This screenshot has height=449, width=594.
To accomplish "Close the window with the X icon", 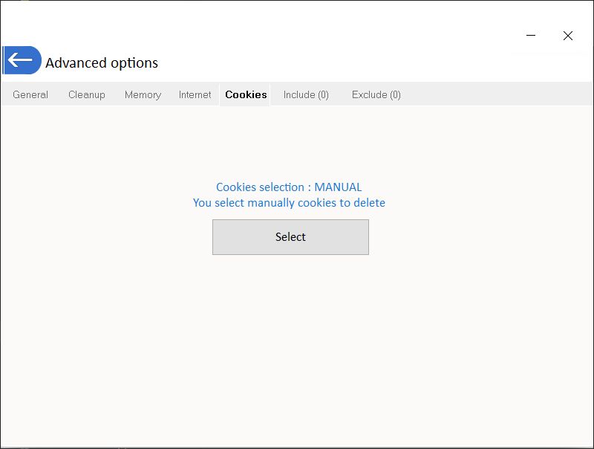I will point(567,36).
